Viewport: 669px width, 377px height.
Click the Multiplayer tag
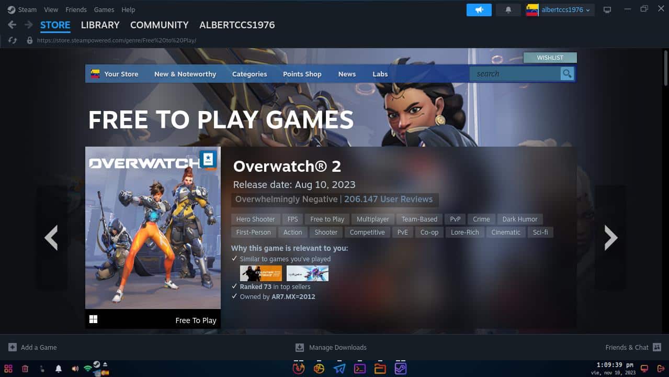(x=373, y=219)
